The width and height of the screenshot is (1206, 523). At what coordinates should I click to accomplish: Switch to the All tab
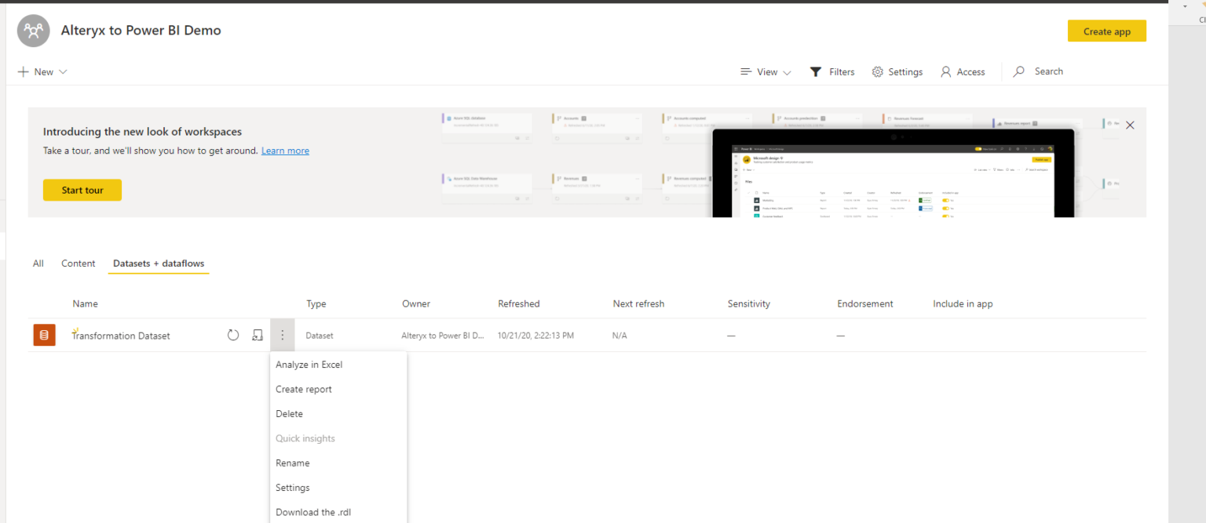[x=38, y=263]
